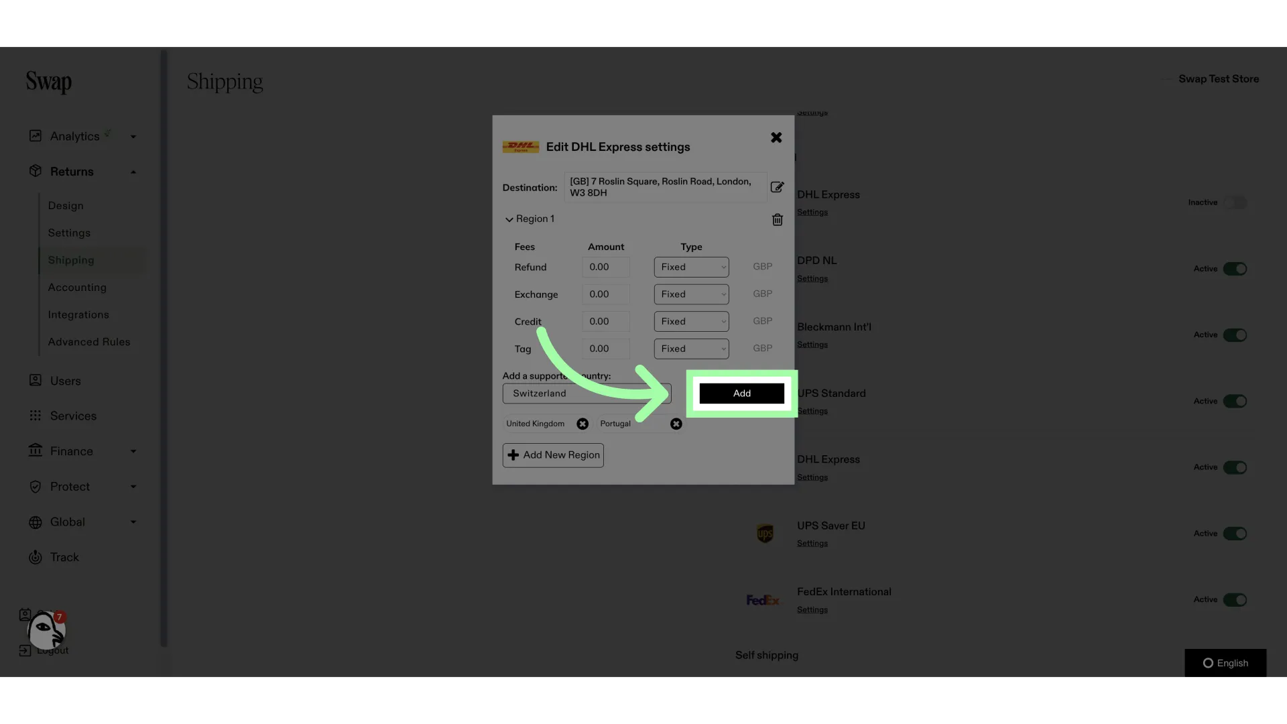Expand the Finance menu arrow
This screenshot has width=1287, height=724.
133,451
